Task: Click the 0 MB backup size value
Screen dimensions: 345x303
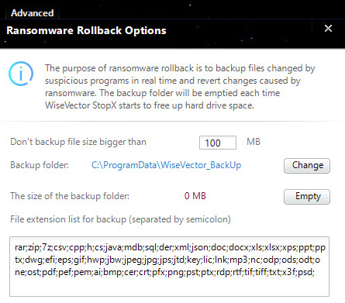Action: tap(195, 196)
